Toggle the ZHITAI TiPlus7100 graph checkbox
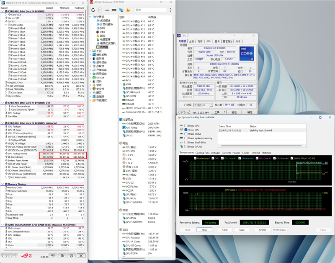Screen dimensions: 335x263 [292, 159]
